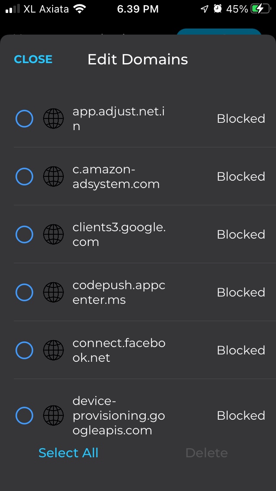Select the c.amazon-adsystem.com radio circle
The height and width of the screenshot is (491, 276).
(25, 177)
